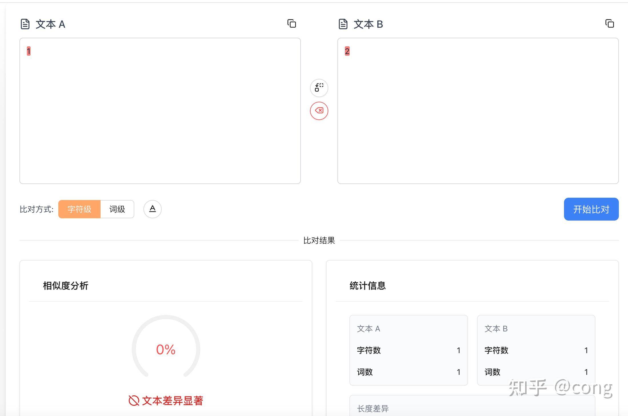Image resolution: width=628 pixels, height=416 pixels.
Task: Switch to 词级 comparison mode
Action: (117, 209)
